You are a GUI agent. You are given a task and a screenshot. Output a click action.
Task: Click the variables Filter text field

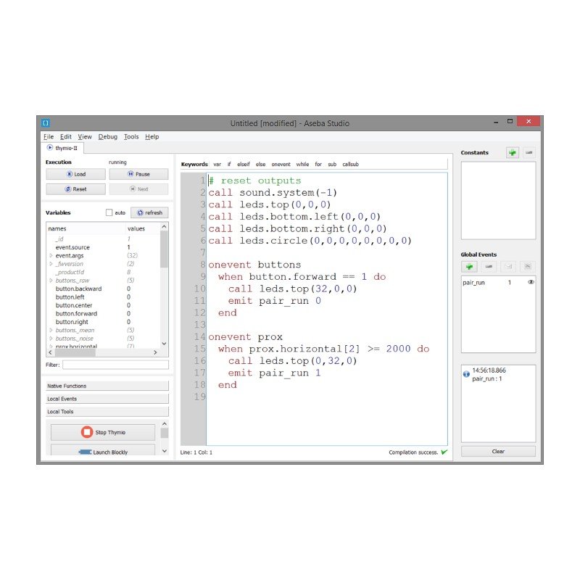pyautogui.click(x=115, y=365)
